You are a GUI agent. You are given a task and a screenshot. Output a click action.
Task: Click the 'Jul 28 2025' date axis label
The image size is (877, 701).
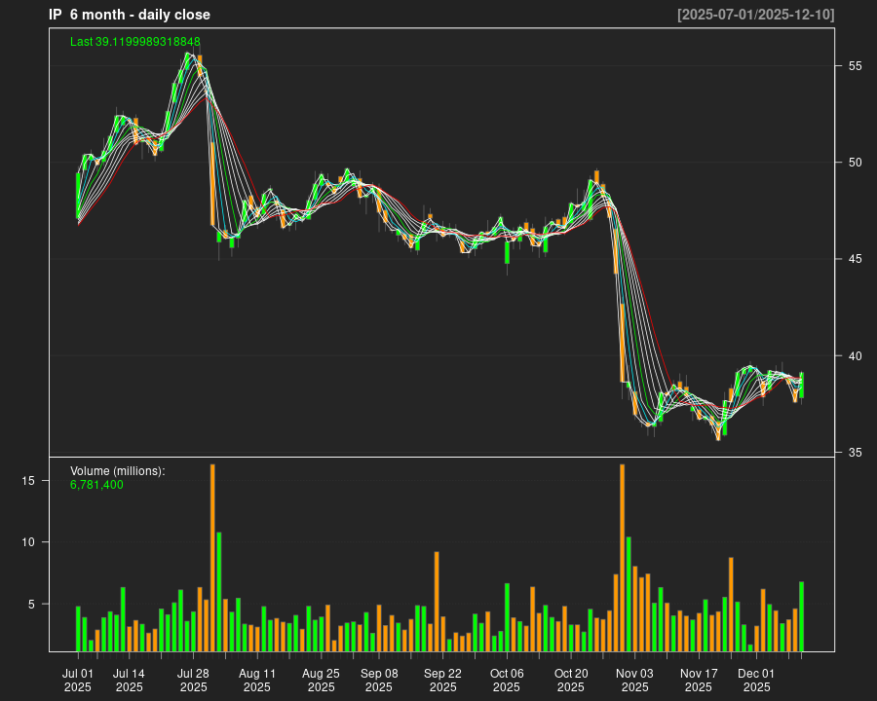tap(193, 680)
